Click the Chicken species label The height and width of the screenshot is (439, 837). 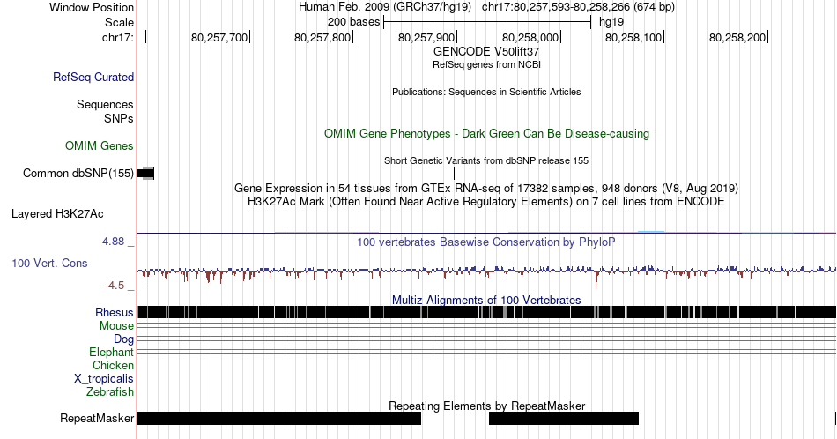tap(113, 365)
